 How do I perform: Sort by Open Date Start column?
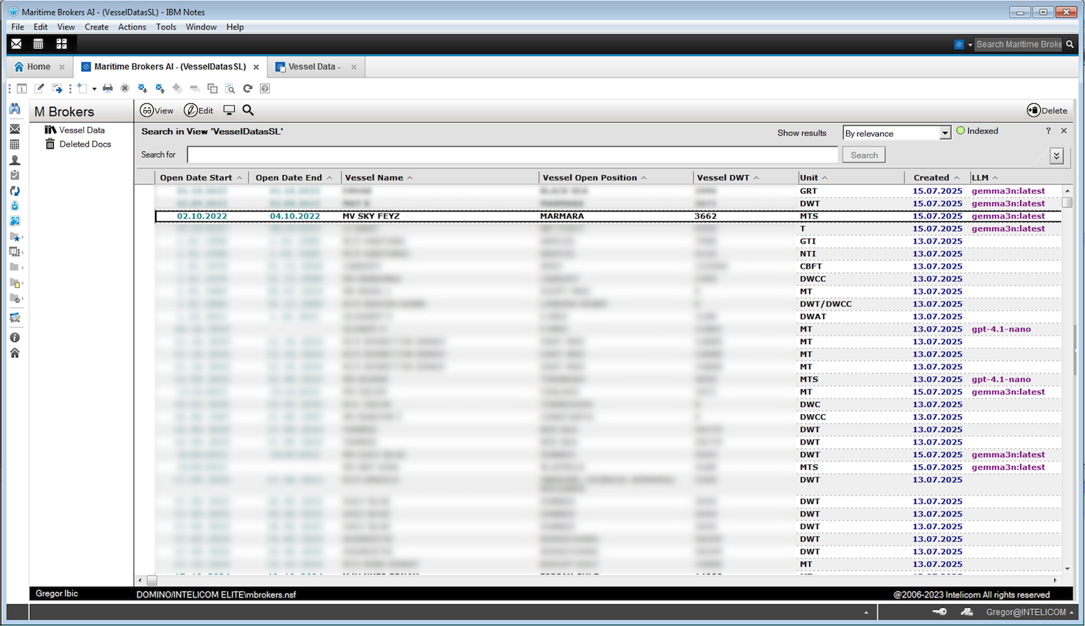coord(201,178)
